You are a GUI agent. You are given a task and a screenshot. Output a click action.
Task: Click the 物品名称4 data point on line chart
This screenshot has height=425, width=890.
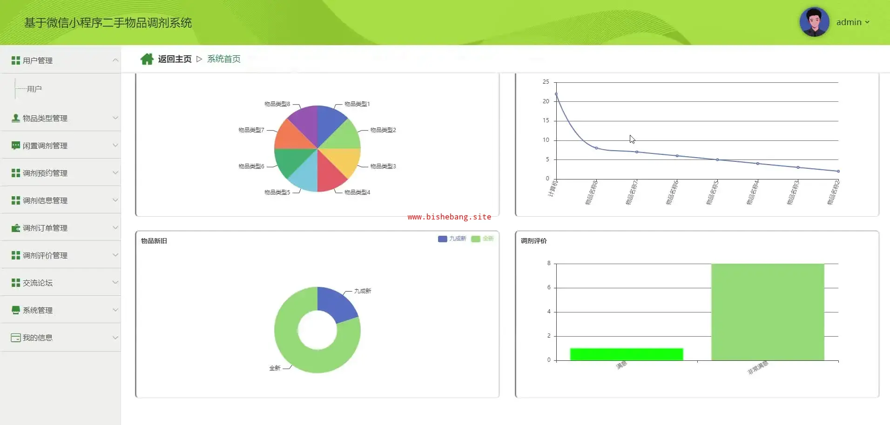click(x=758, y=164)
